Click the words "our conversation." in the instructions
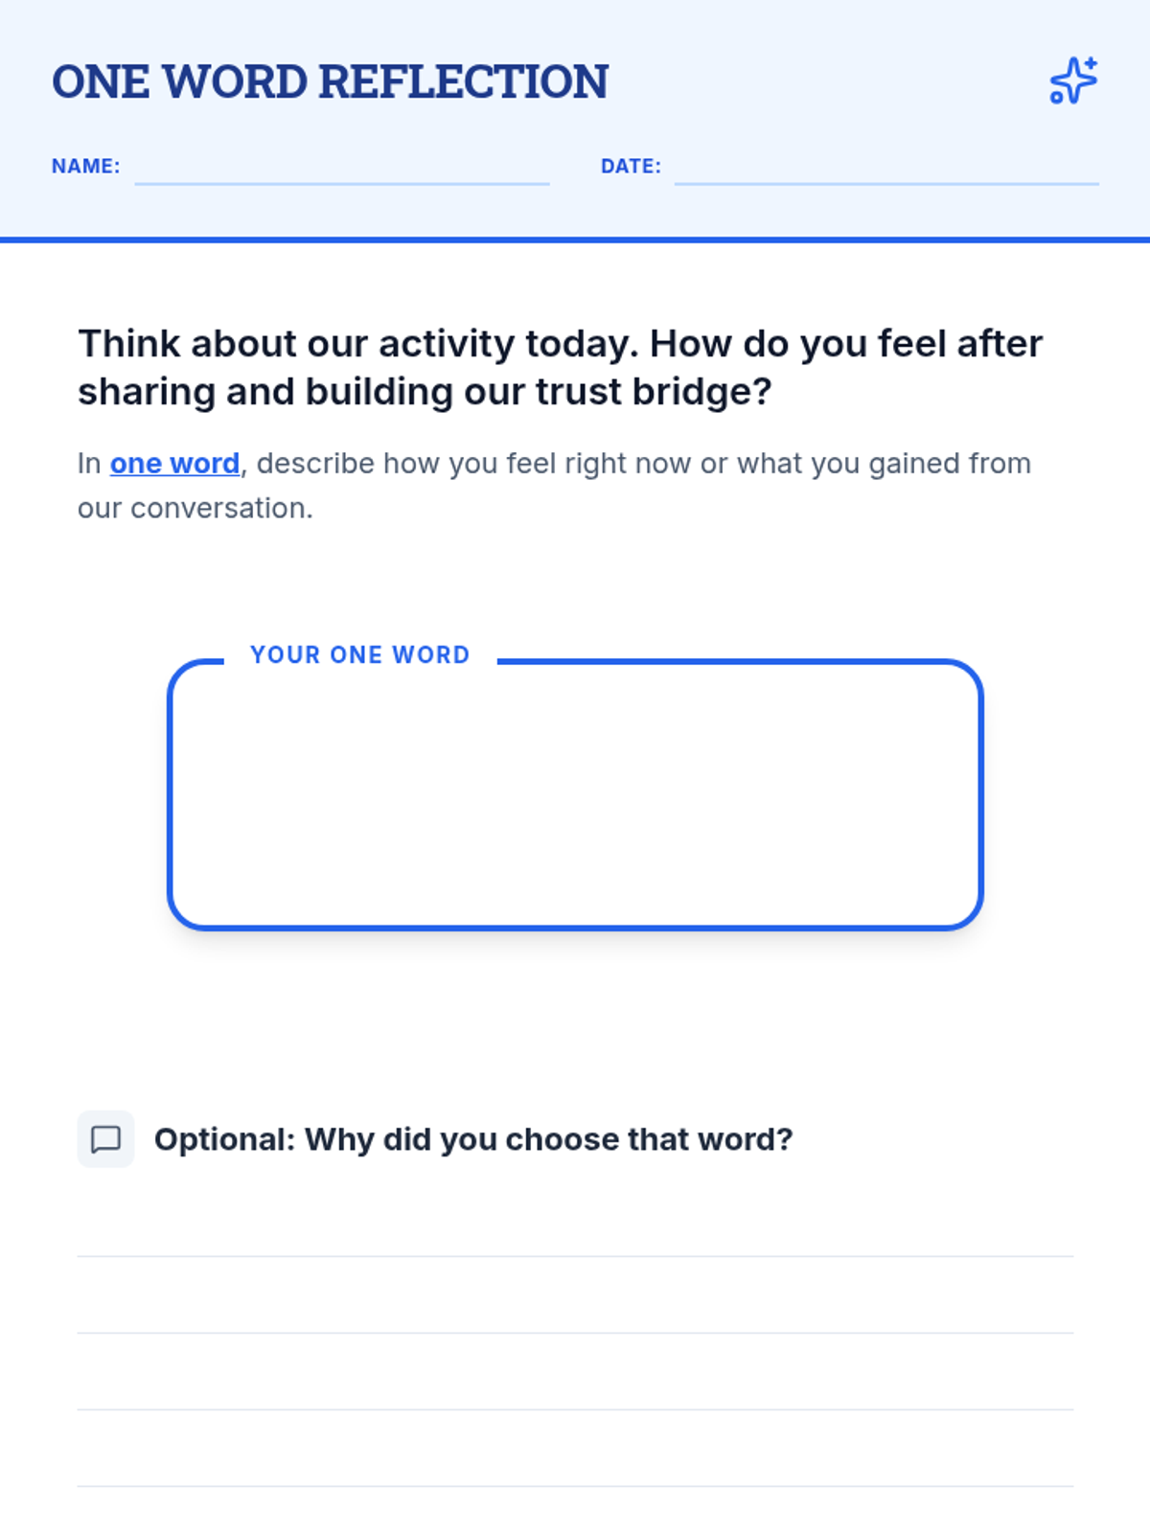This screenshot has width=1150, height=1533. tap(195, 509)
